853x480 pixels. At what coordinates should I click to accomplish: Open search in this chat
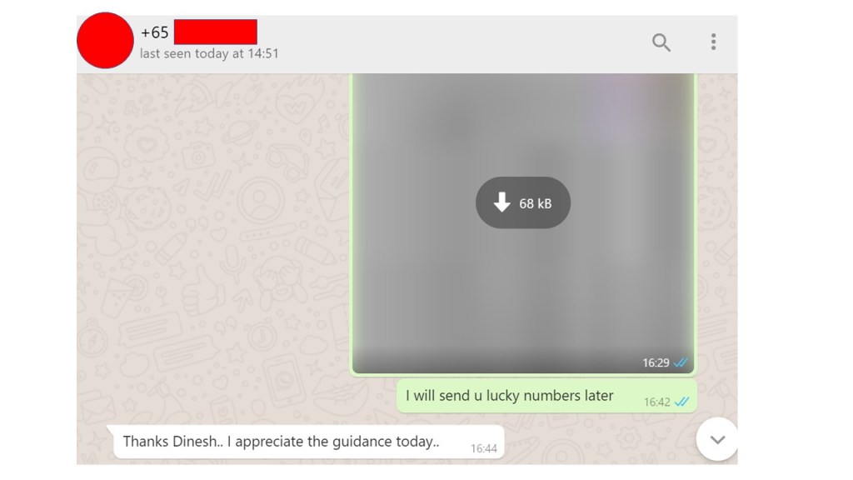pos(661,42)
